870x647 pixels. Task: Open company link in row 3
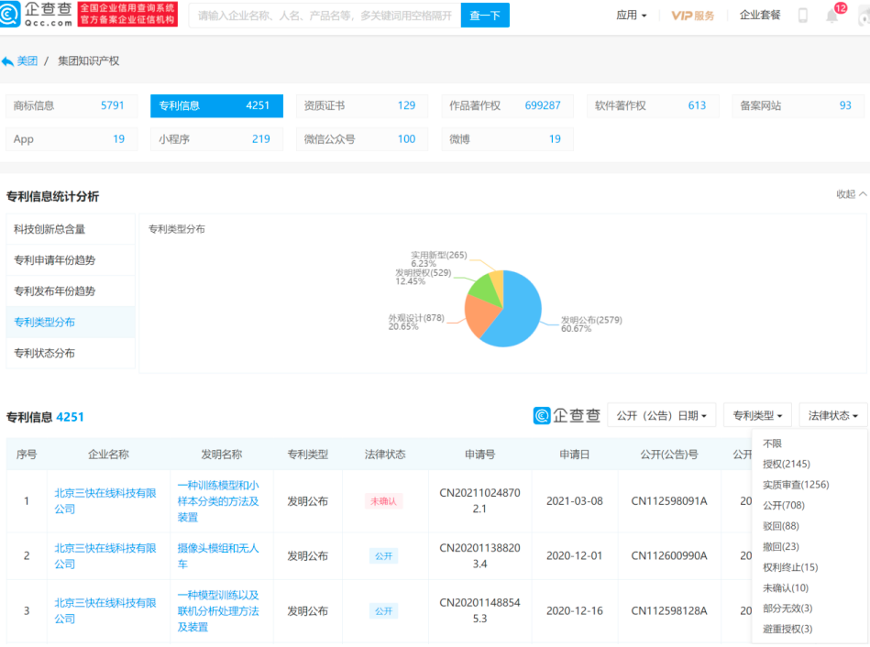(x=105, y=611)
